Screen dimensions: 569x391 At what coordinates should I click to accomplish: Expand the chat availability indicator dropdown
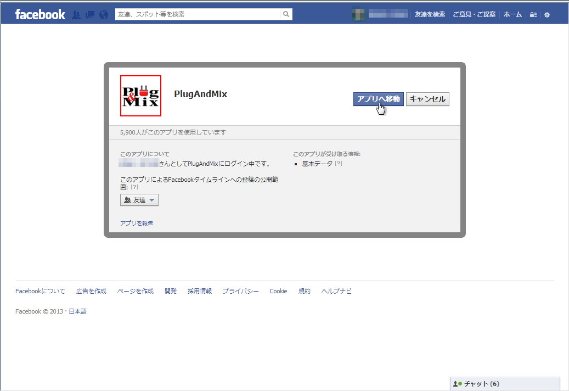click(456, 384)
